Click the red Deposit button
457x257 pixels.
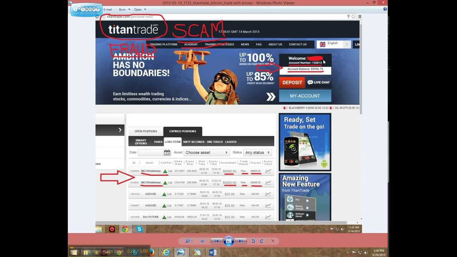(x=292, y=82)
